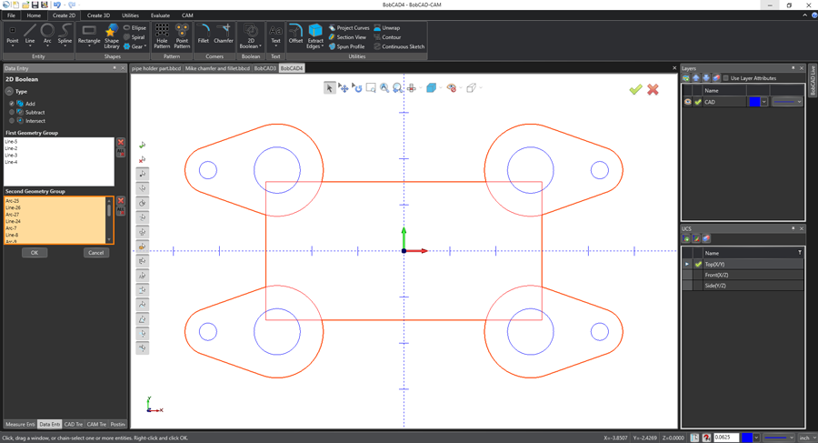
Task: Switch to the CAD Tree panel tab
Action: [73, 424]
